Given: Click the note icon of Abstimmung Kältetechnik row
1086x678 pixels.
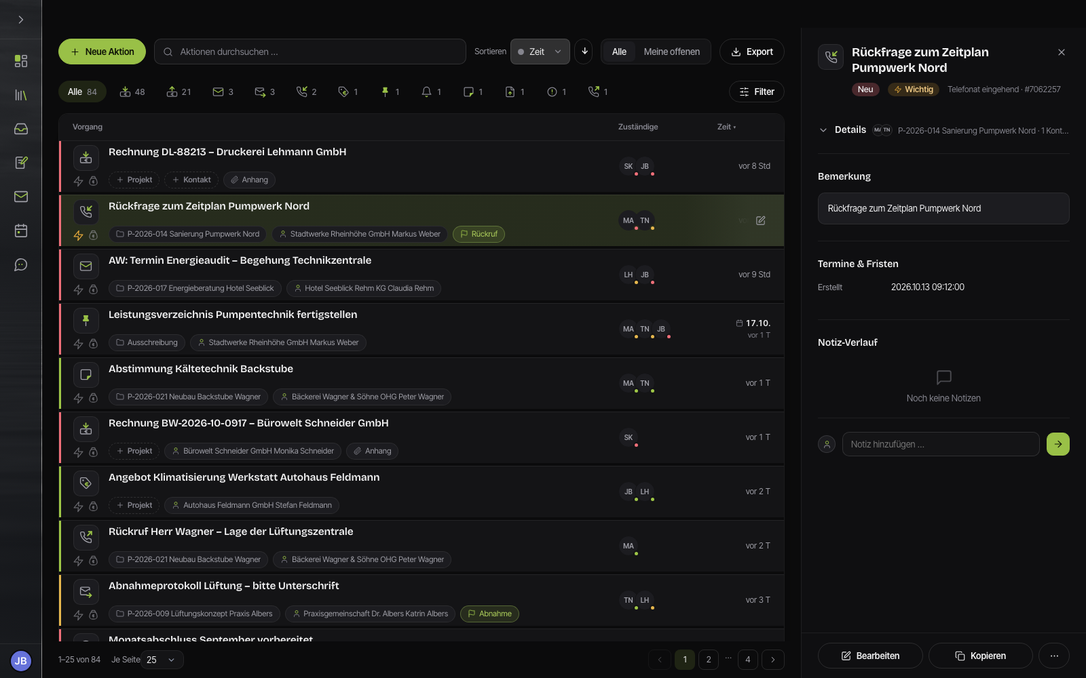Looking at the screenshot, I should click(x=86, y=374).
